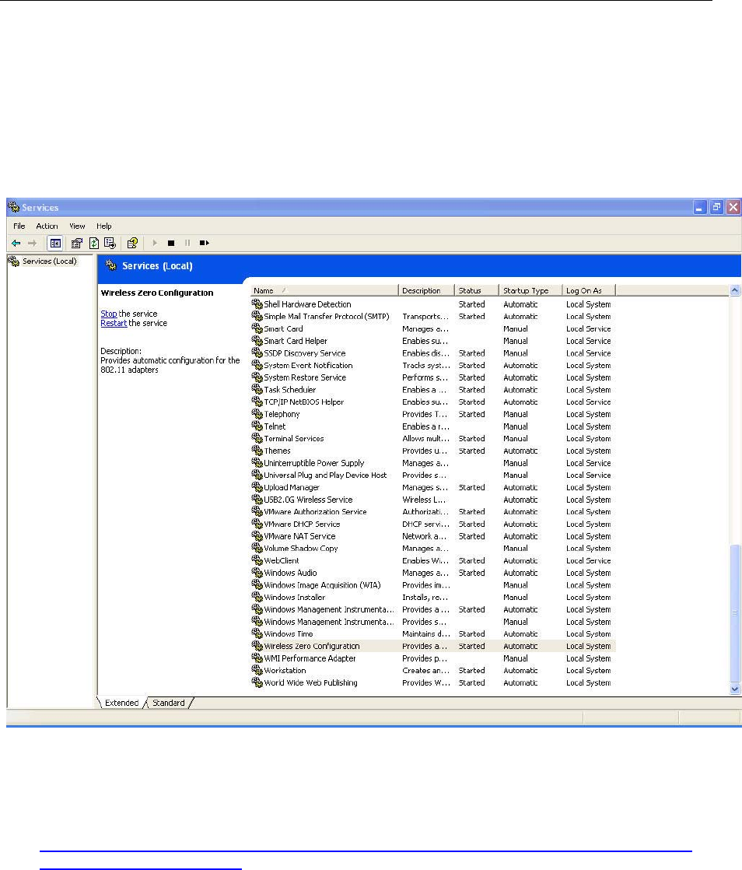Sort by the Name column header
This screenshot has height=870, width=742.
pos(324,290)
